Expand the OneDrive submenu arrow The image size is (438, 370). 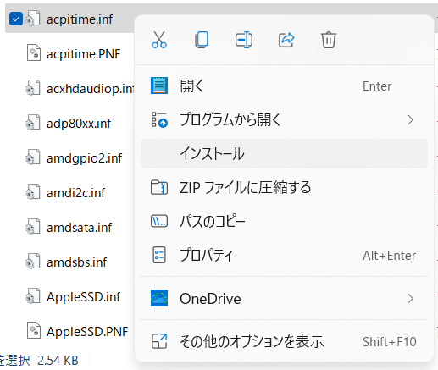coord(411,298)
